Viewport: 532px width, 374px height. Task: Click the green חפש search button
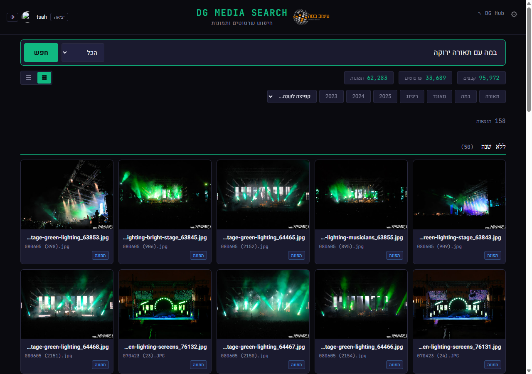pos(41,53)
